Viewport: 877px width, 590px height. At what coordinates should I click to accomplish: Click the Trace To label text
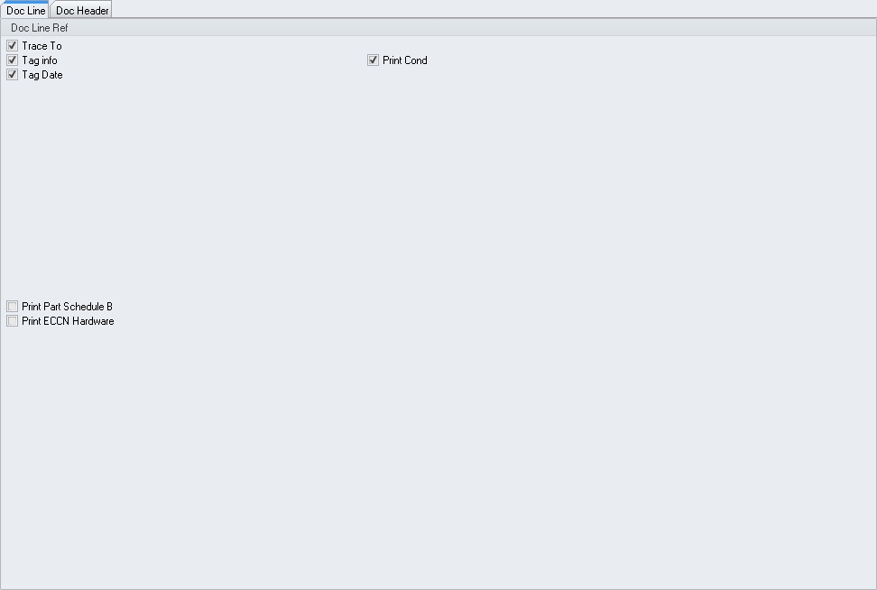point(42,46)
